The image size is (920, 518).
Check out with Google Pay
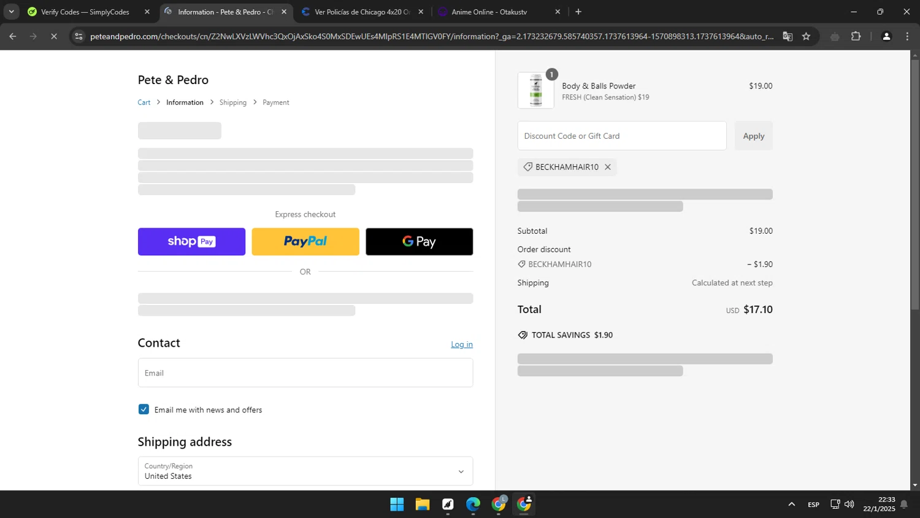pyautogui.click(x=420, y=242)
